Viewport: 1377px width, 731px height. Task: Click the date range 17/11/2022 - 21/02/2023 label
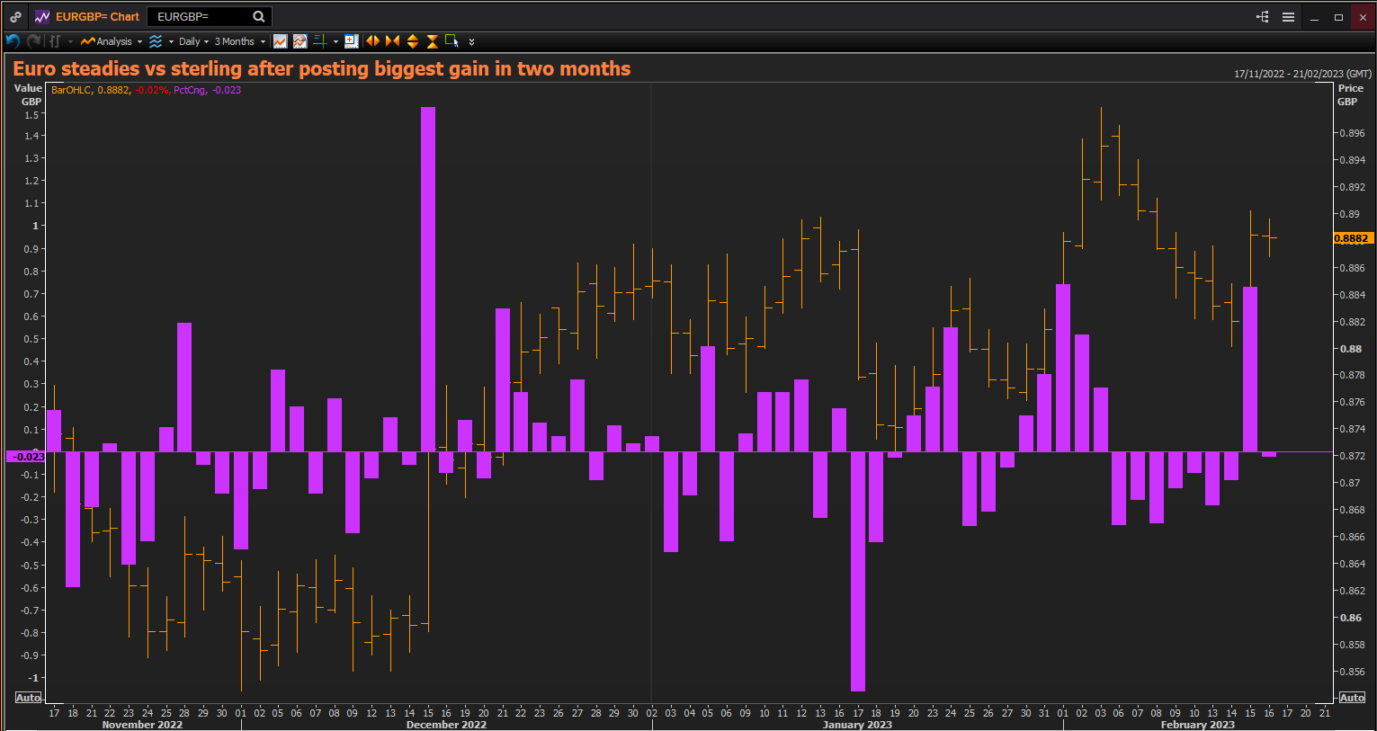point(1302,74)
